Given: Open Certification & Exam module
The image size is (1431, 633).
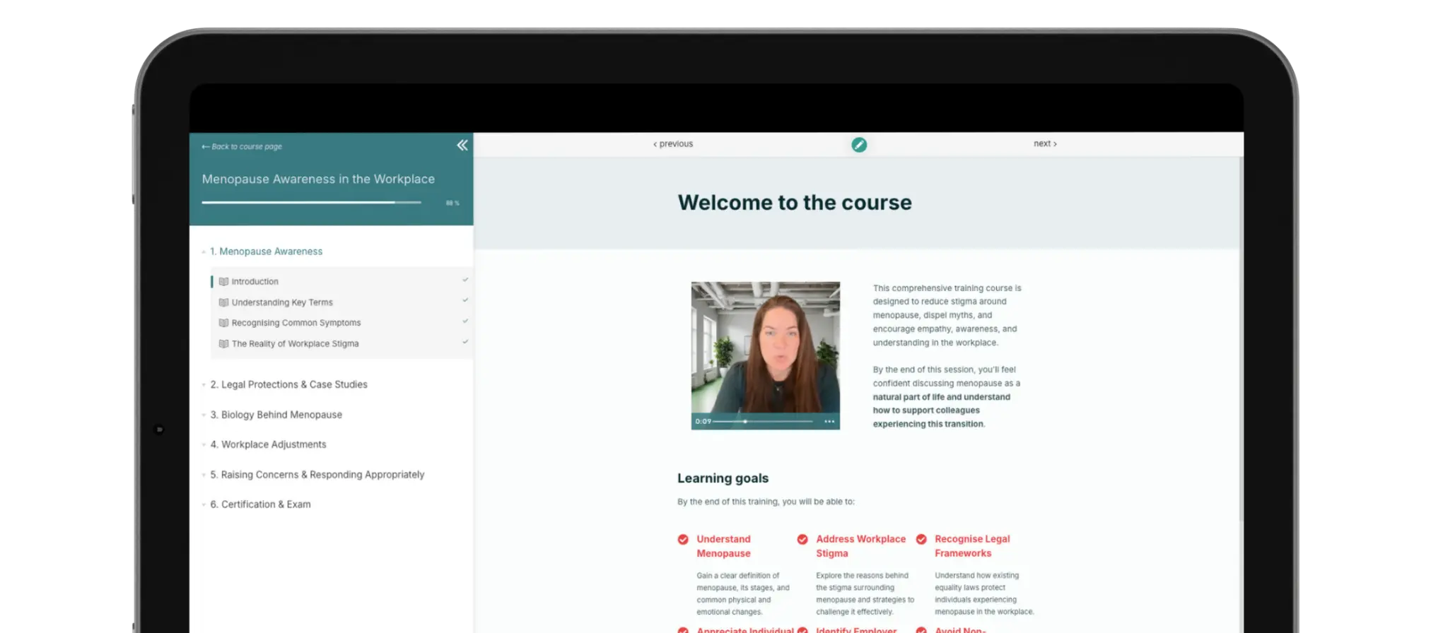Looking at the screenshot, I should [x=266, y=504].
